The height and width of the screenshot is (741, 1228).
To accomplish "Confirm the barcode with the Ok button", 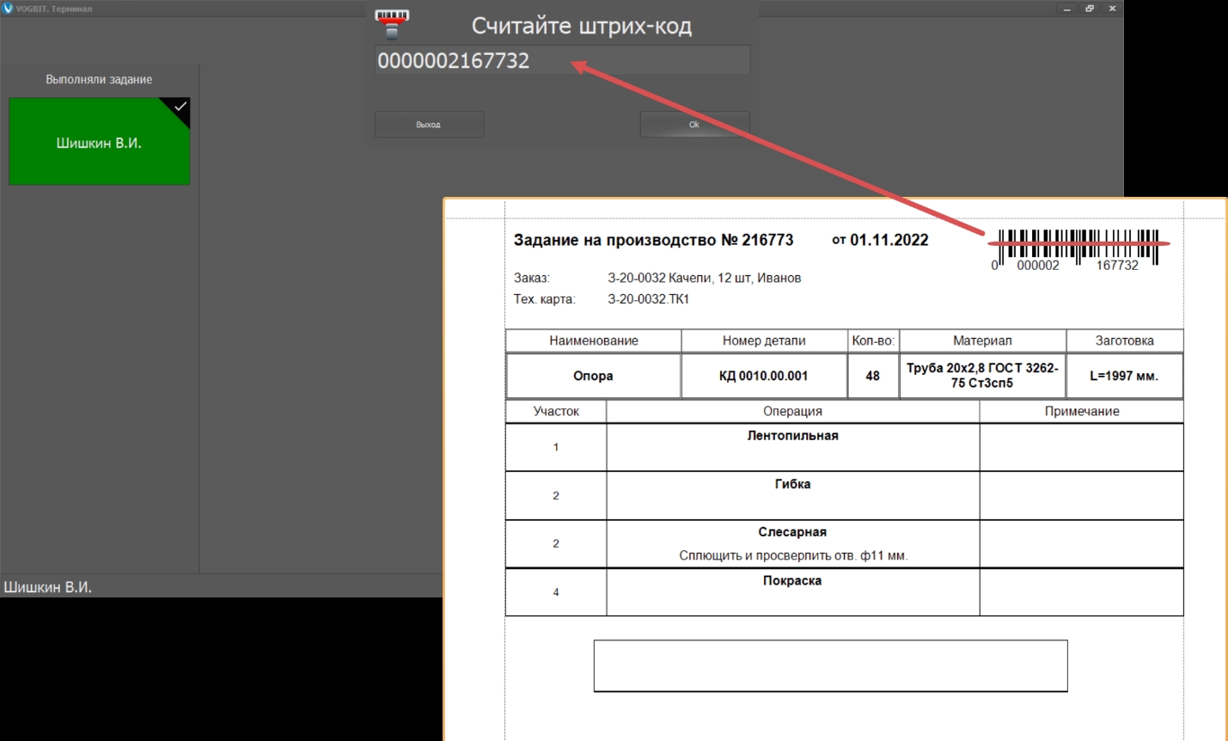I will [x=694, y=125].
